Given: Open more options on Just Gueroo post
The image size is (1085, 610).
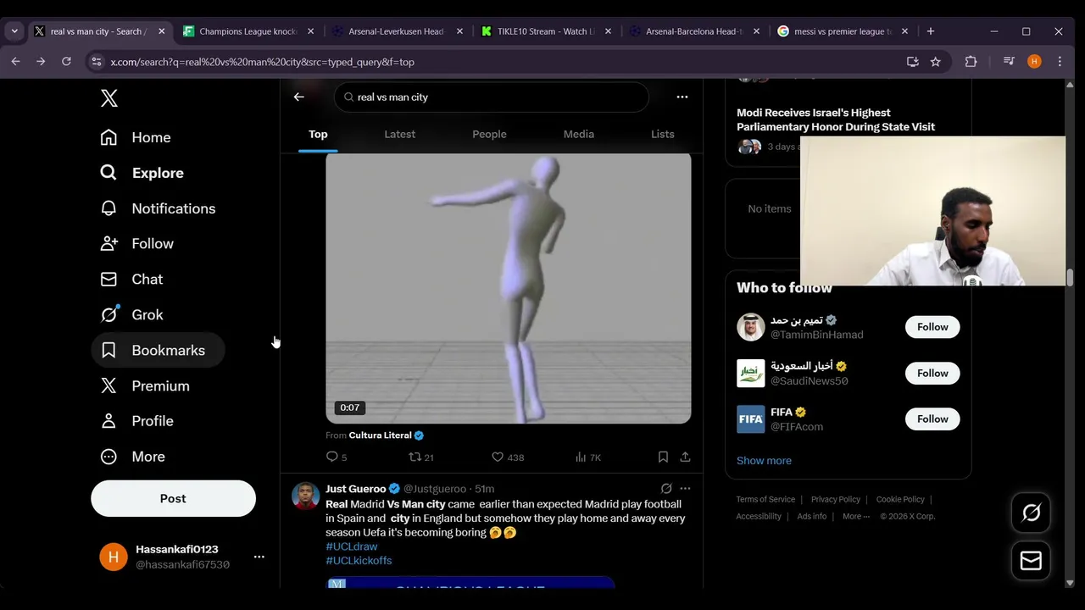Looking at the screenshot, I should pyautogui.click(x=685, y=489).
